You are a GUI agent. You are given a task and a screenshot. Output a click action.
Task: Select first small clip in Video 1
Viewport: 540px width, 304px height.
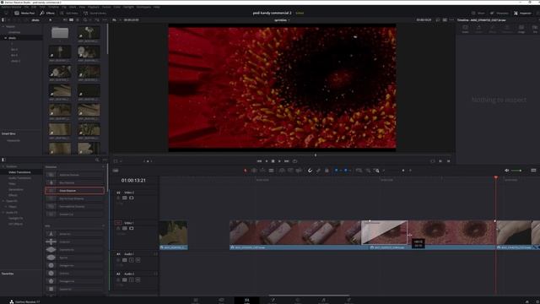pos(174,235)
